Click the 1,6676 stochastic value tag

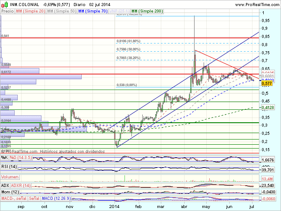(x=268, y=159)
